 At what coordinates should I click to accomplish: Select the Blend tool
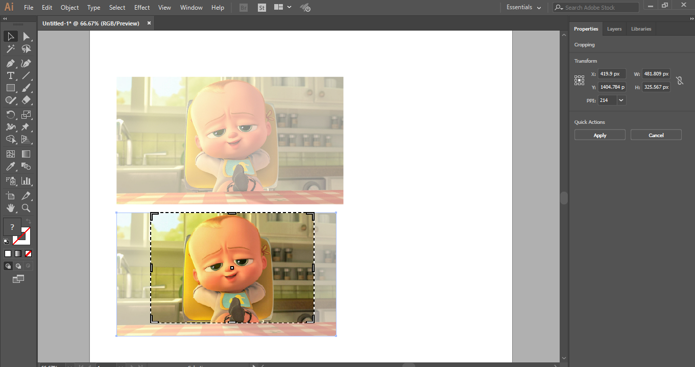26,166
